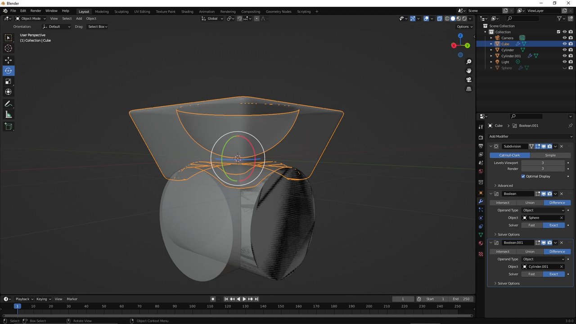Open the timeline Marker menu

click(72, 299)
